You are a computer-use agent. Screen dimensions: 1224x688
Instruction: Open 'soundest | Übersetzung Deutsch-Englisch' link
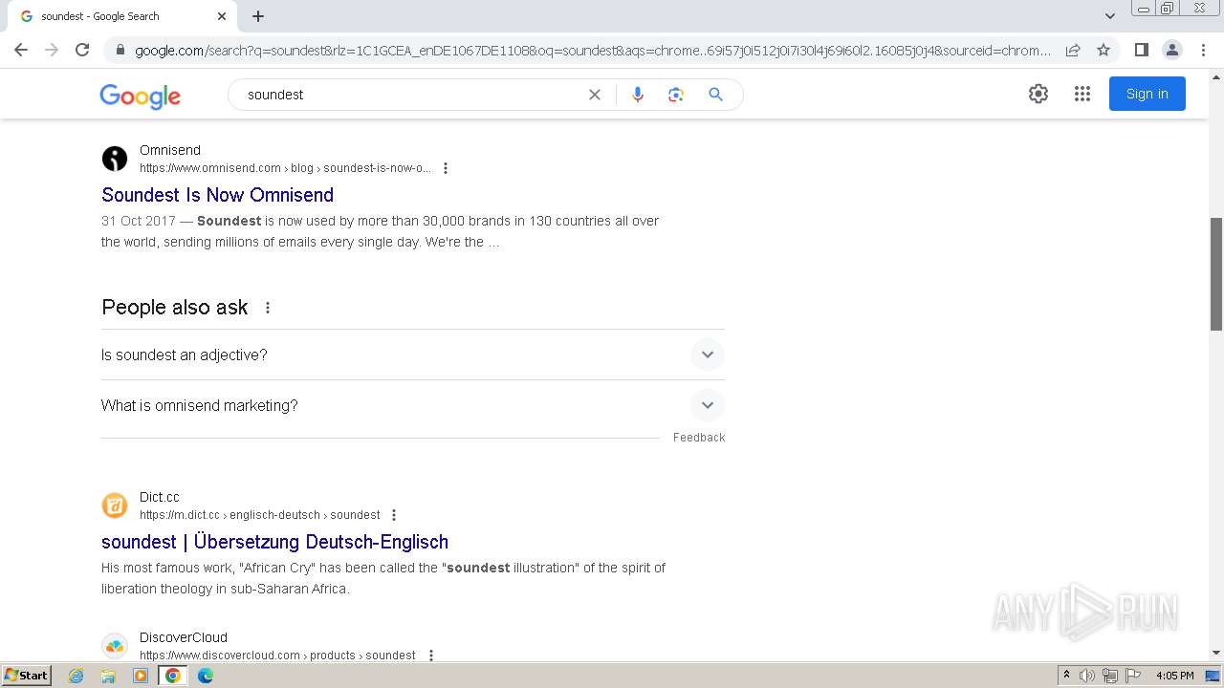click(275, 542)
